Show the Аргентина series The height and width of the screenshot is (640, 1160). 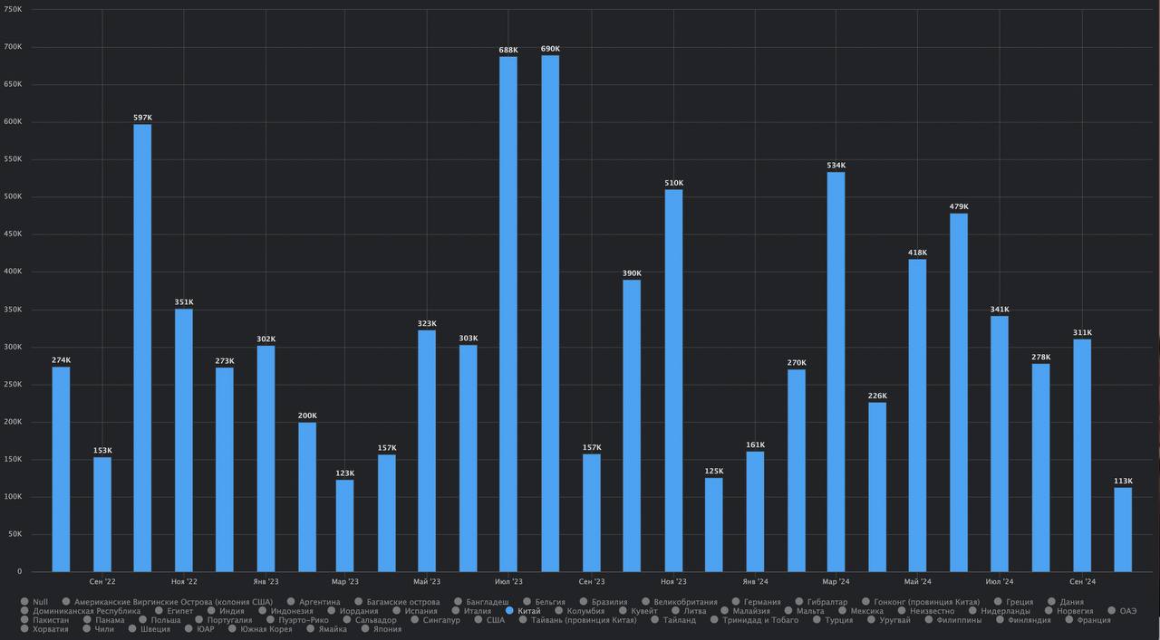tap(319, 602)
